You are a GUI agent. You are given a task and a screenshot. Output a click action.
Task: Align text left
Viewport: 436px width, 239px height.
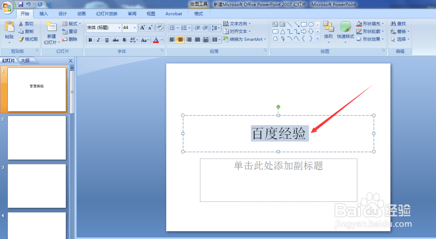tap(172, 40)
